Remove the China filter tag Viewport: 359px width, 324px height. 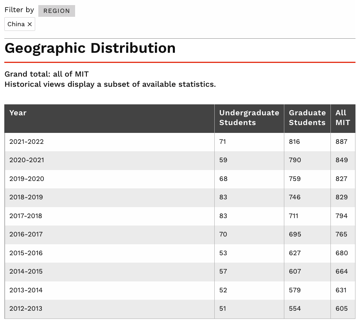[x=30, y=24]
